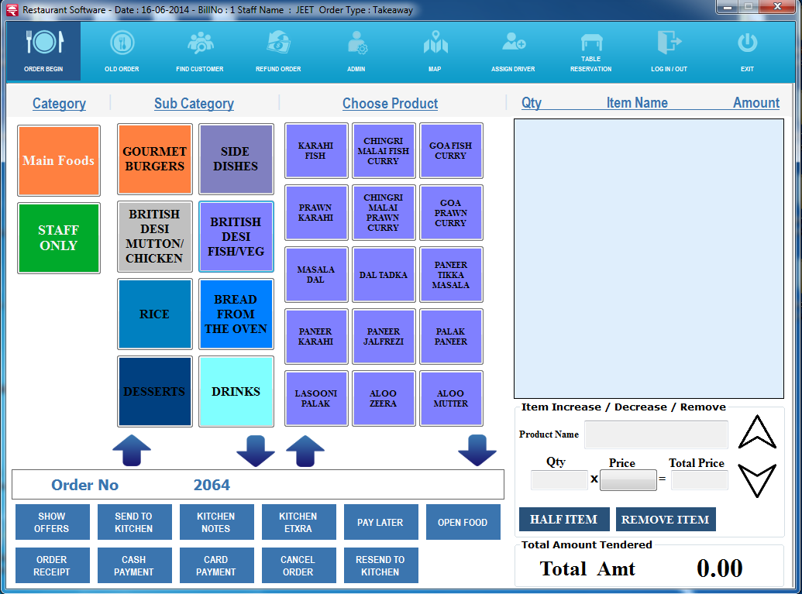Viewport: 802px width, 594px height.
Task: Click the Product Name input field
Action: coord(656,434)
